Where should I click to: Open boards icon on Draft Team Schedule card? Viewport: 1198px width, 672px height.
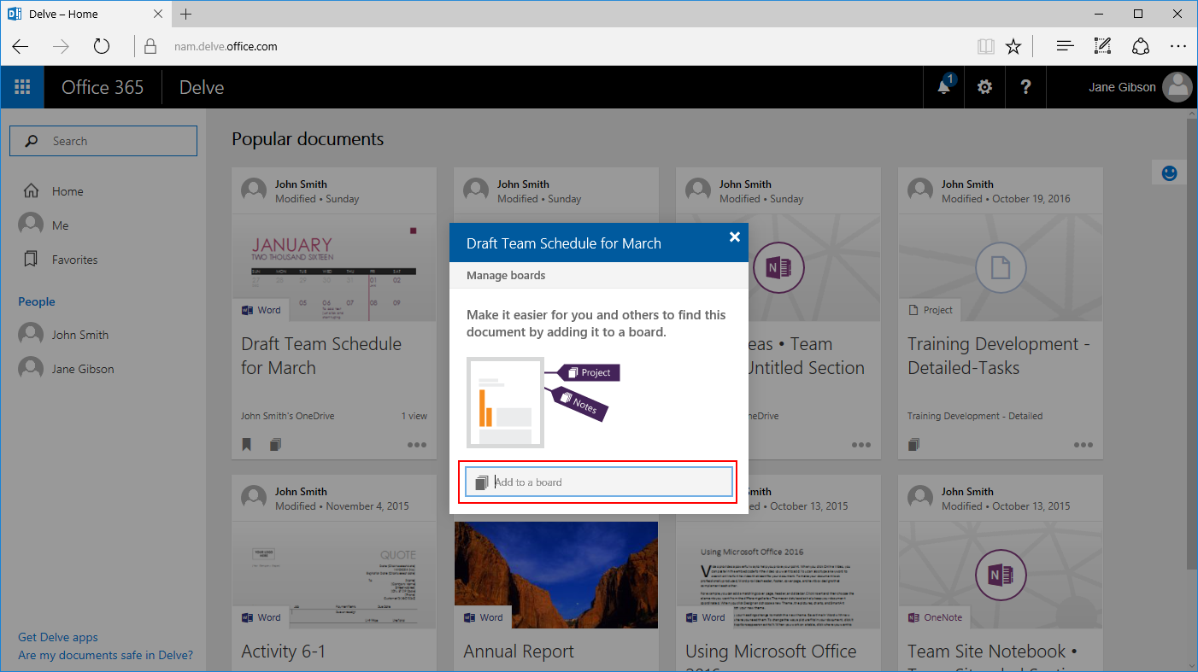[x=275, y=444]
